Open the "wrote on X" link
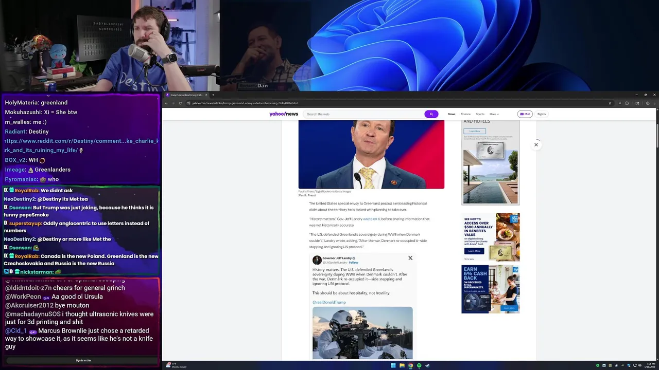Viewport: 659px width, 370px height. pyautogui.click(x=372, y=219)
